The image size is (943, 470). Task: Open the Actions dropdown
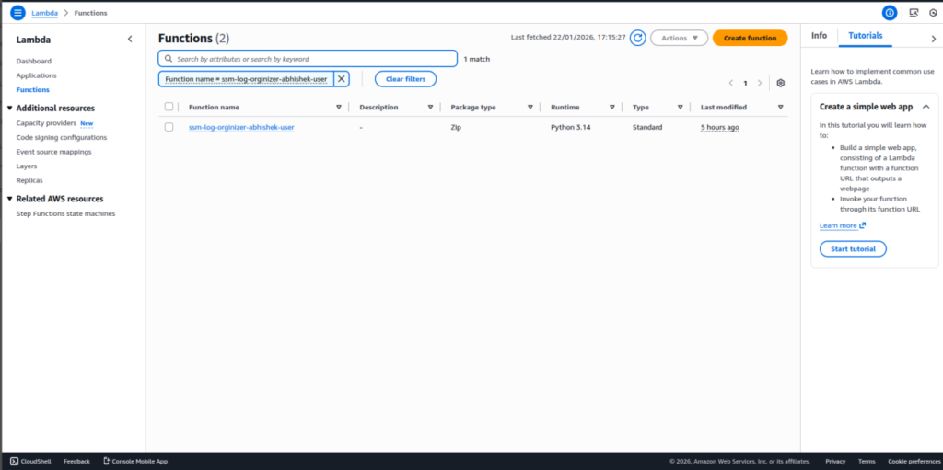[679, 38]
